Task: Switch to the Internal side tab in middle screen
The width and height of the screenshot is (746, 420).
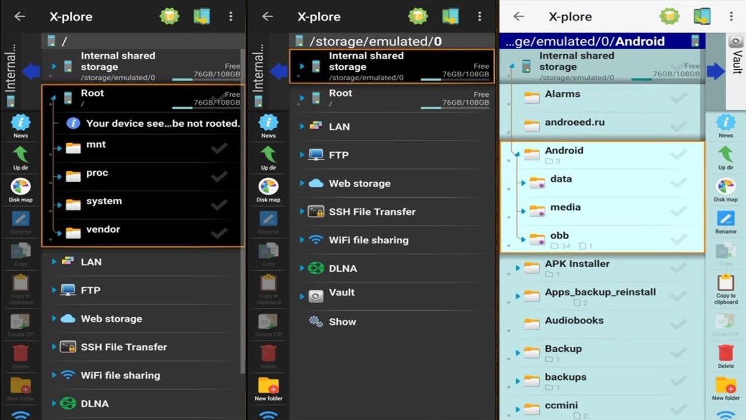Action: (258, 71)
